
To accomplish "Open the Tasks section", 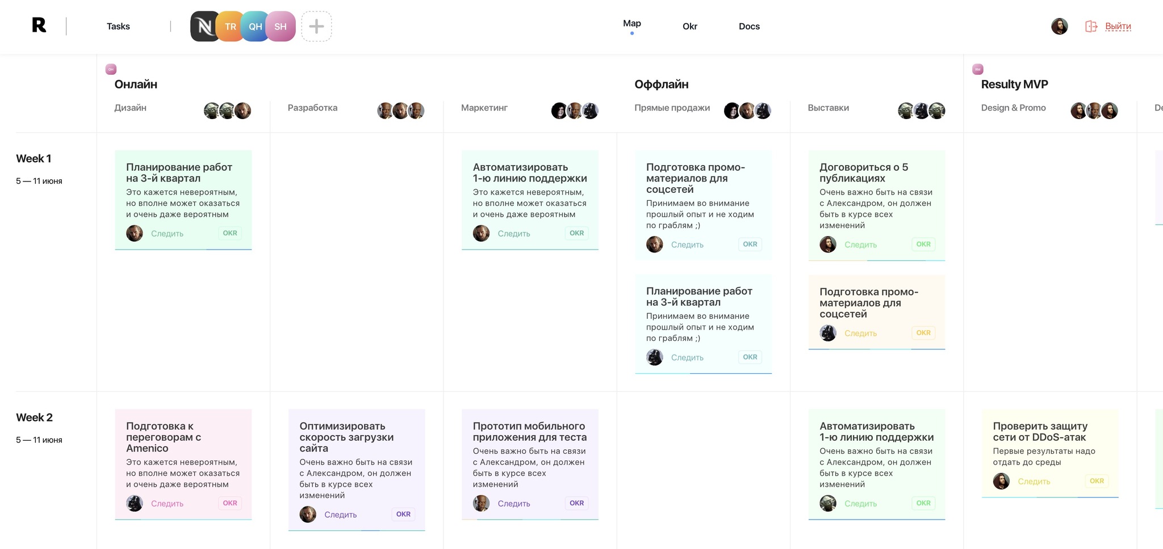I will tap(118, 26).
